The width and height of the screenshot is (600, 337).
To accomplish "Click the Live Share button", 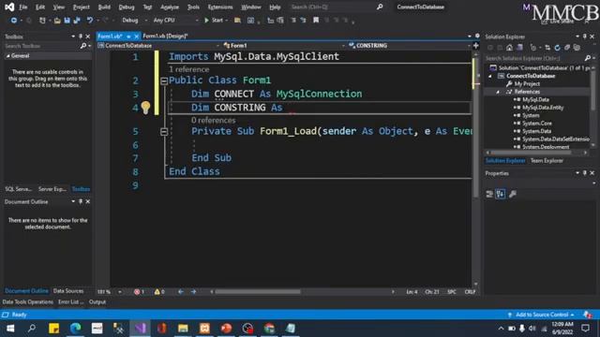I will [559, 22].
